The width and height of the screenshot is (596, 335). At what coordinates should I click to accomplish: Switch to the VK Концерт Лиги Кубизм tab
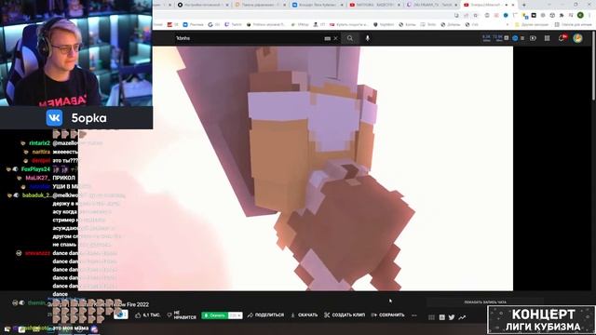[x=318, y=5]
